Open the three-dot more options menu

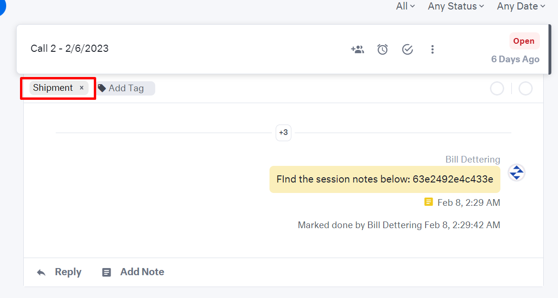(432, 49)
